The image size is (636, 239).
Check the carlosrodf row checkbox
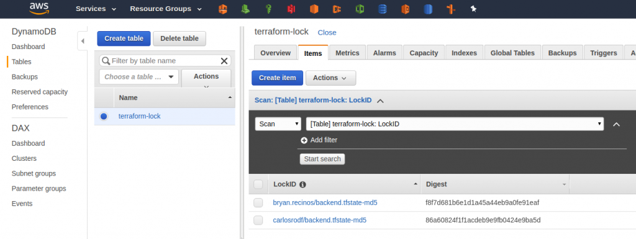tap(258, 220)
